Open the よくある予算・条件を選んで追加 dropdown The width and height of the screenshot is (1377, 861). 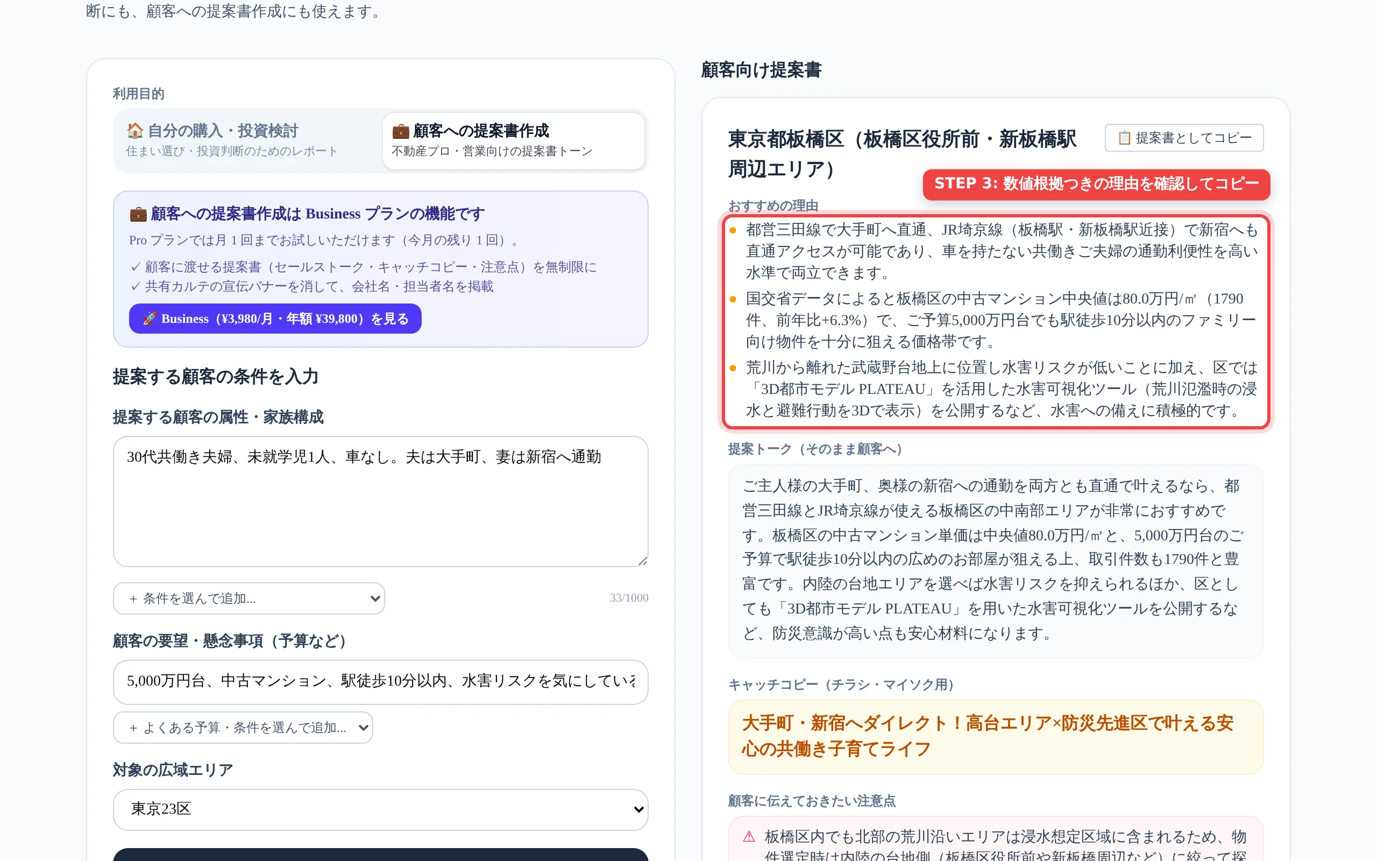pyautogui.click(x=243, y=727)
